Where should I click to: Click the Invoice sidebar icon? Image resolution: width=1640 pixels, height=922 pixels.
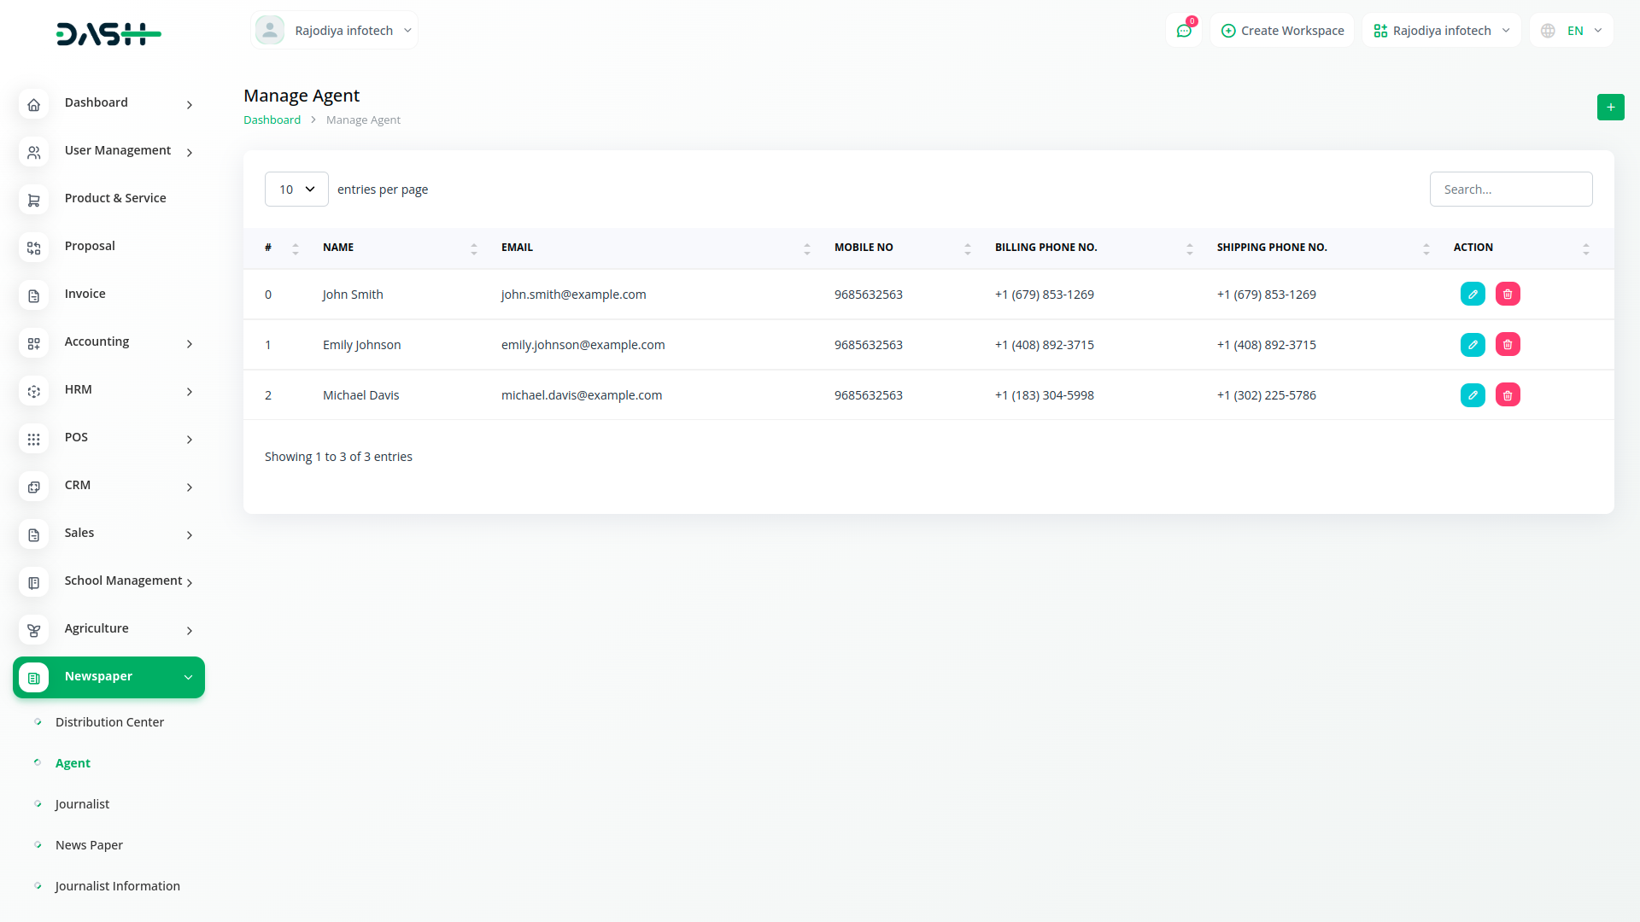(34, 295)
